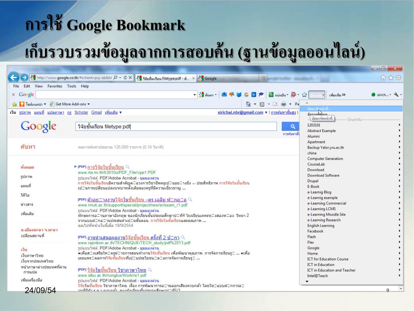The image size is (414, 311).
Task: Click the Home icon in IE command bar
Action: (x=248, y=104)
